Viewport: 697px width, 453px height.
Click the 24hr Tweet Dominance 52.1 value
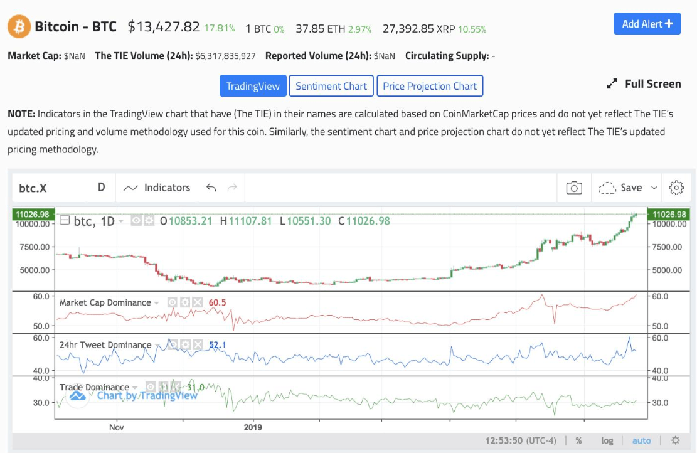(x=217, y=345)
